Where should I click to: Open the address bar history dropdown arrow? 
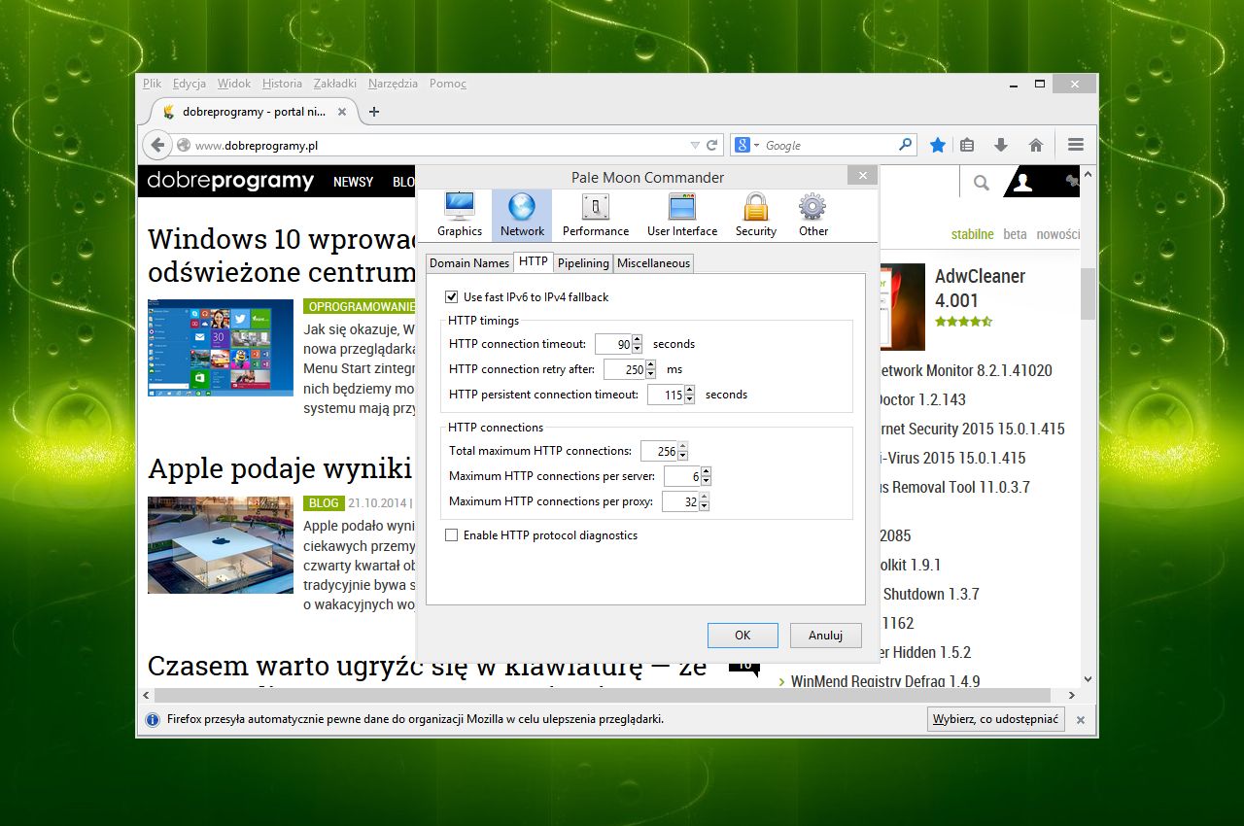pyautogui.click(x=694, y=146)
